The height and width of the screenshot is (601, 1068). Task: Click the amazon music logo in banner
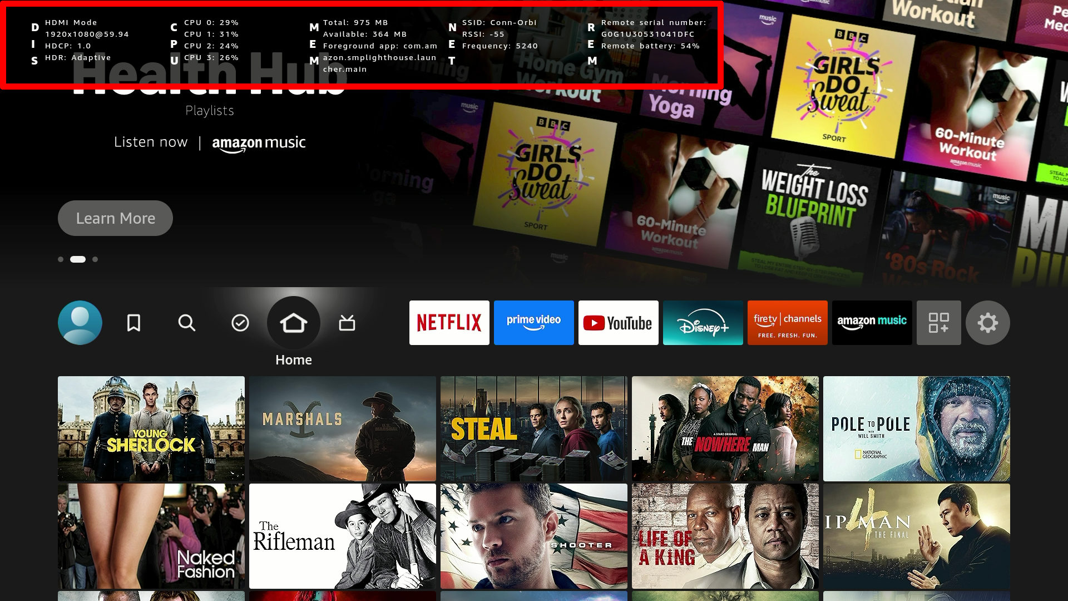tap(259, 144)
